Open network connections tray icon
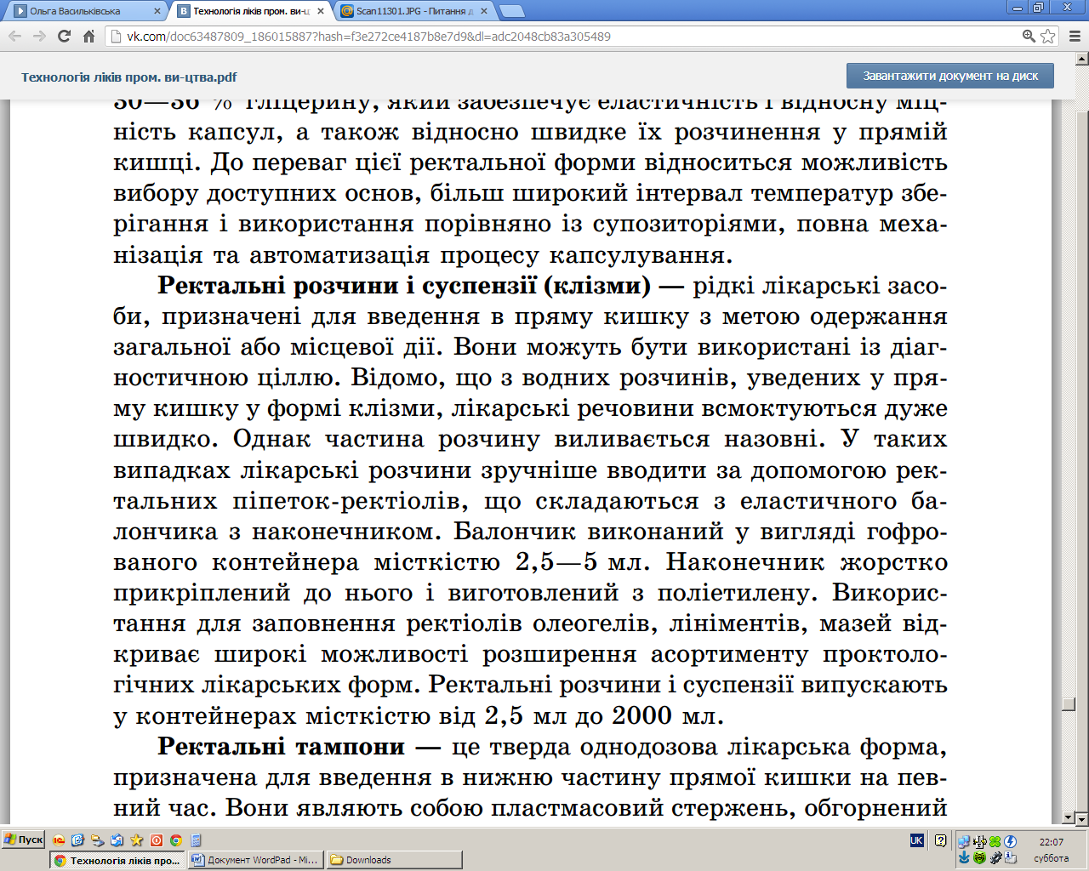 click(x=964, y=841)
